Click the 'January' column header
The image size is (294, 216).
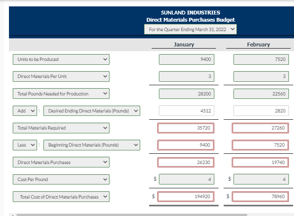pyautogui.click(x=184, y=44)
